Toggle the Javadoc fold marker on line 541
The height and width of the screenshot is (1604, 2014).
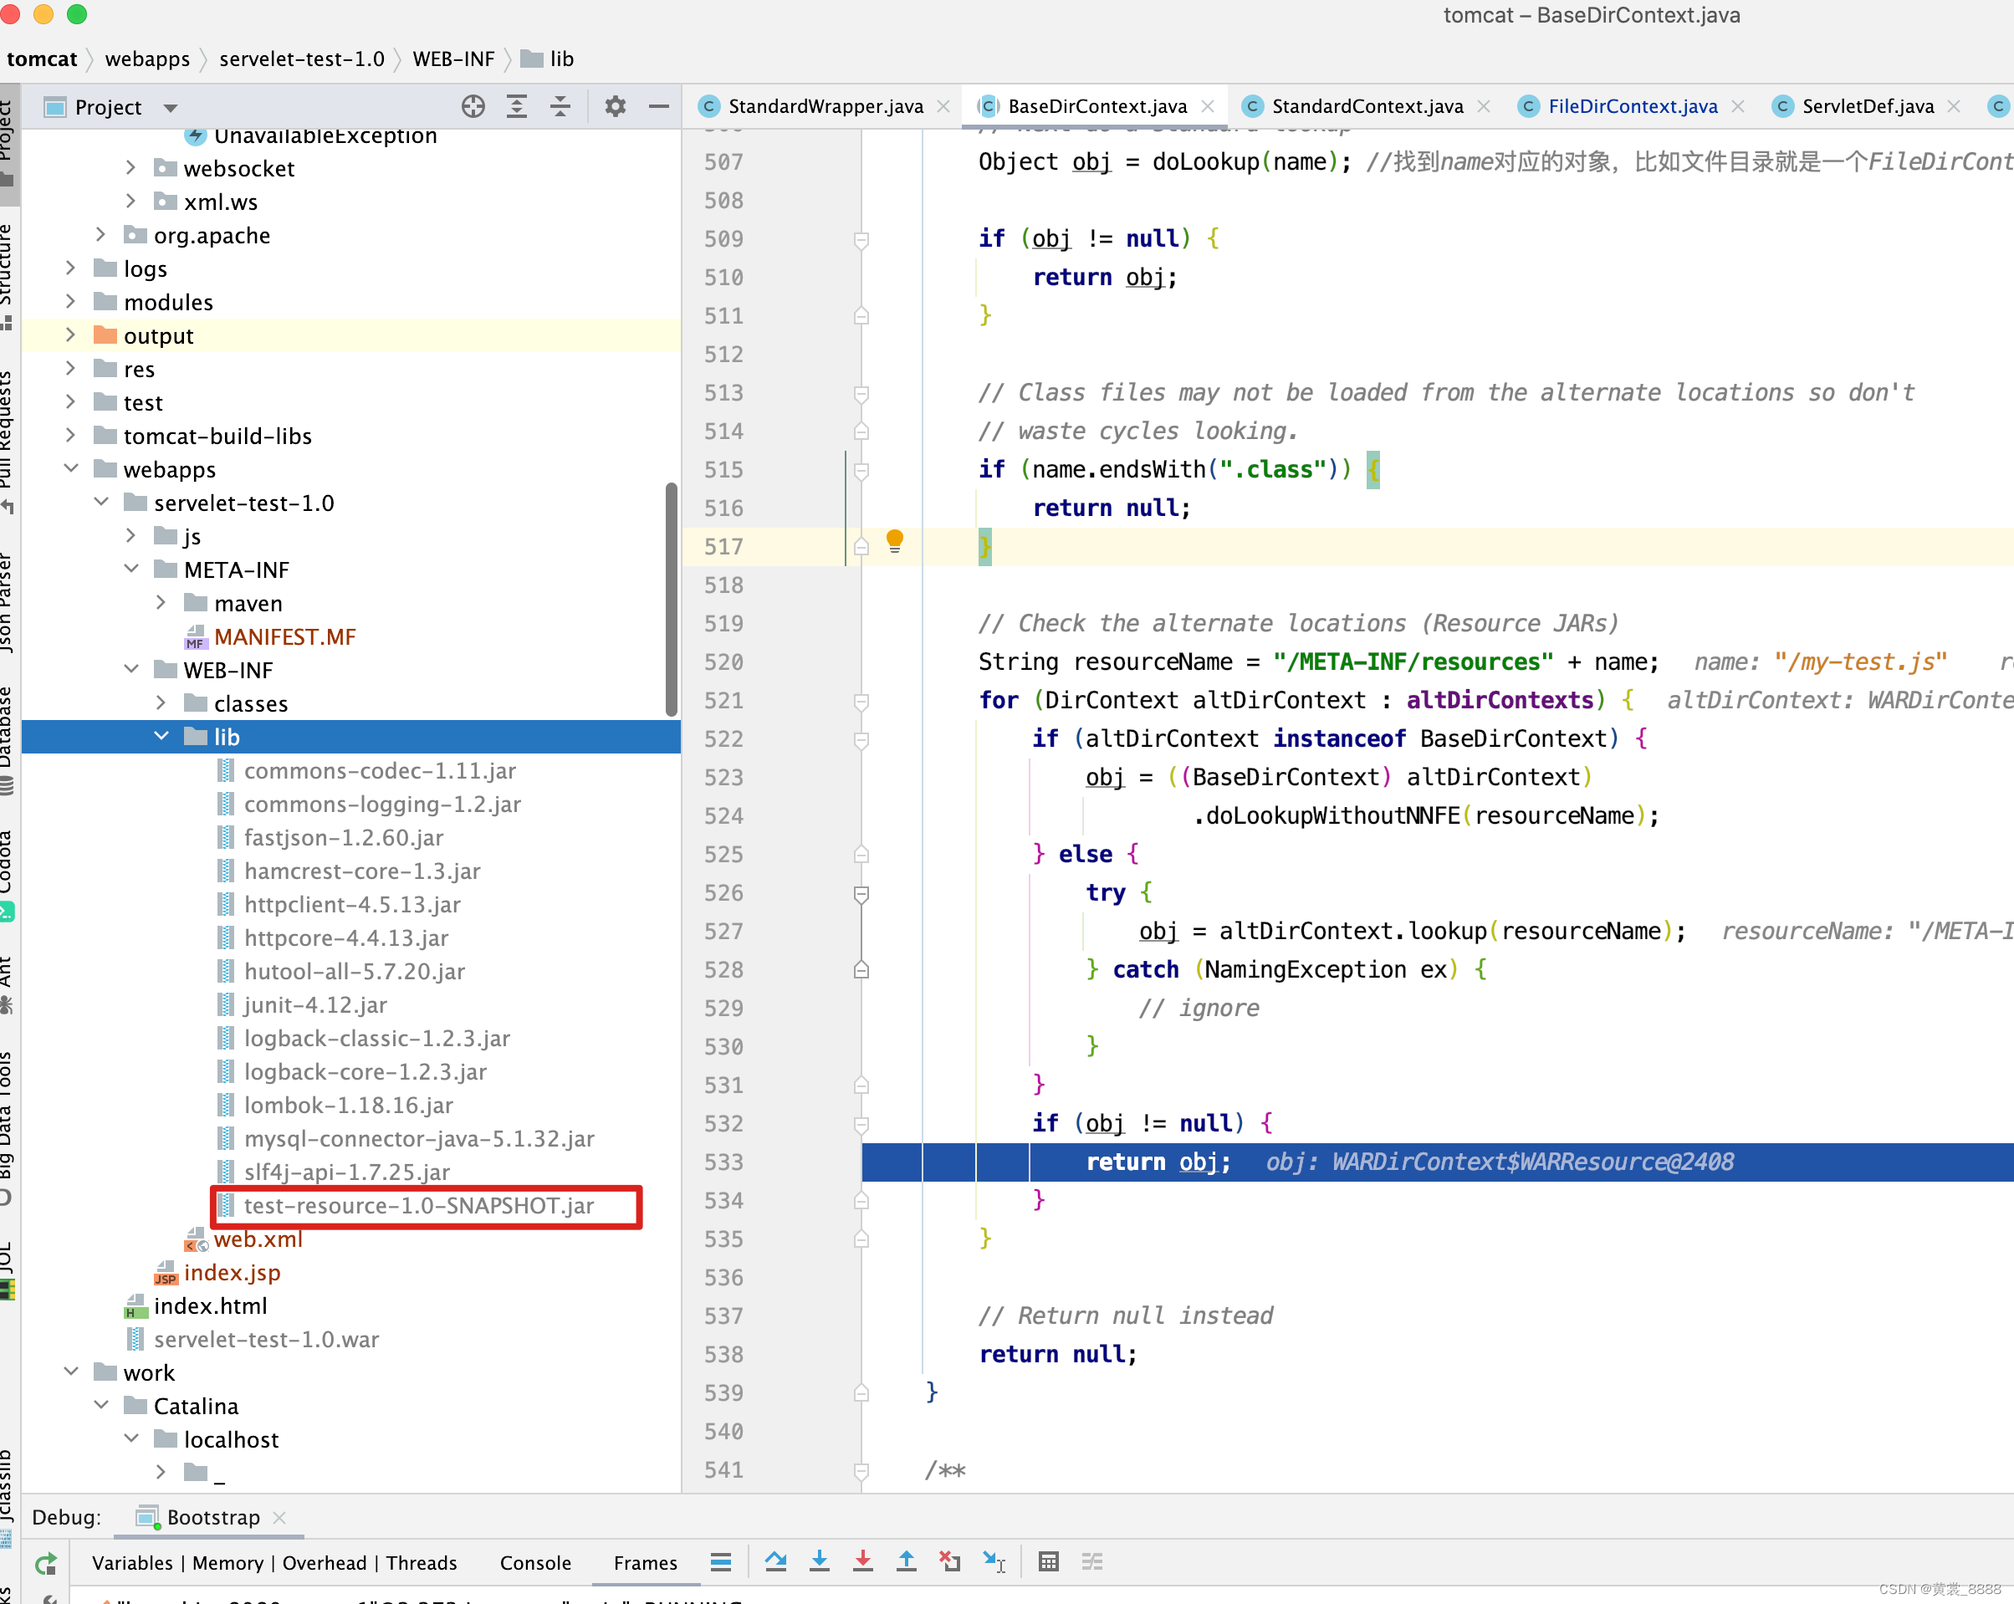point(861,1471)
